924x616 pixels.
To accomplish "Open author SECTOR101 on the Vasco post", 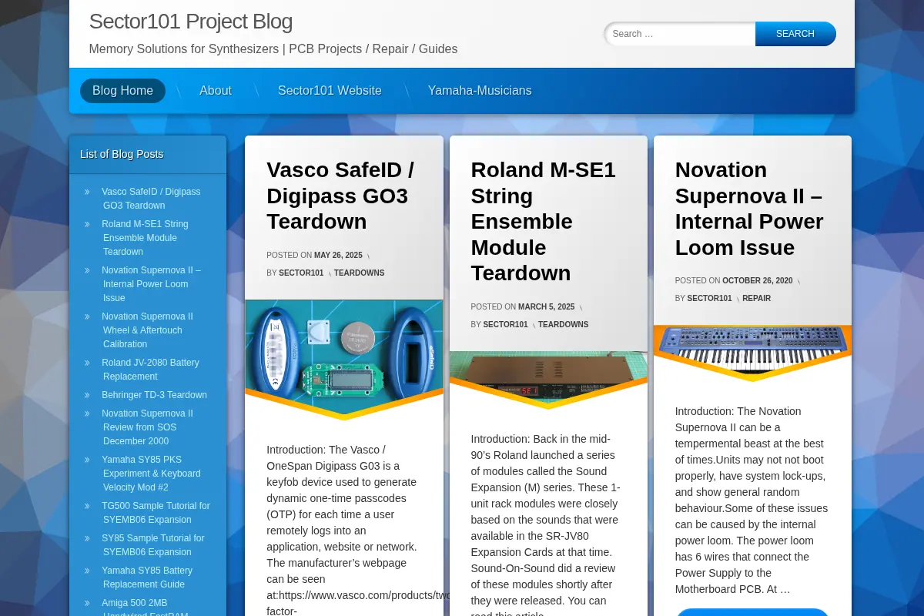I will [301, 273].
